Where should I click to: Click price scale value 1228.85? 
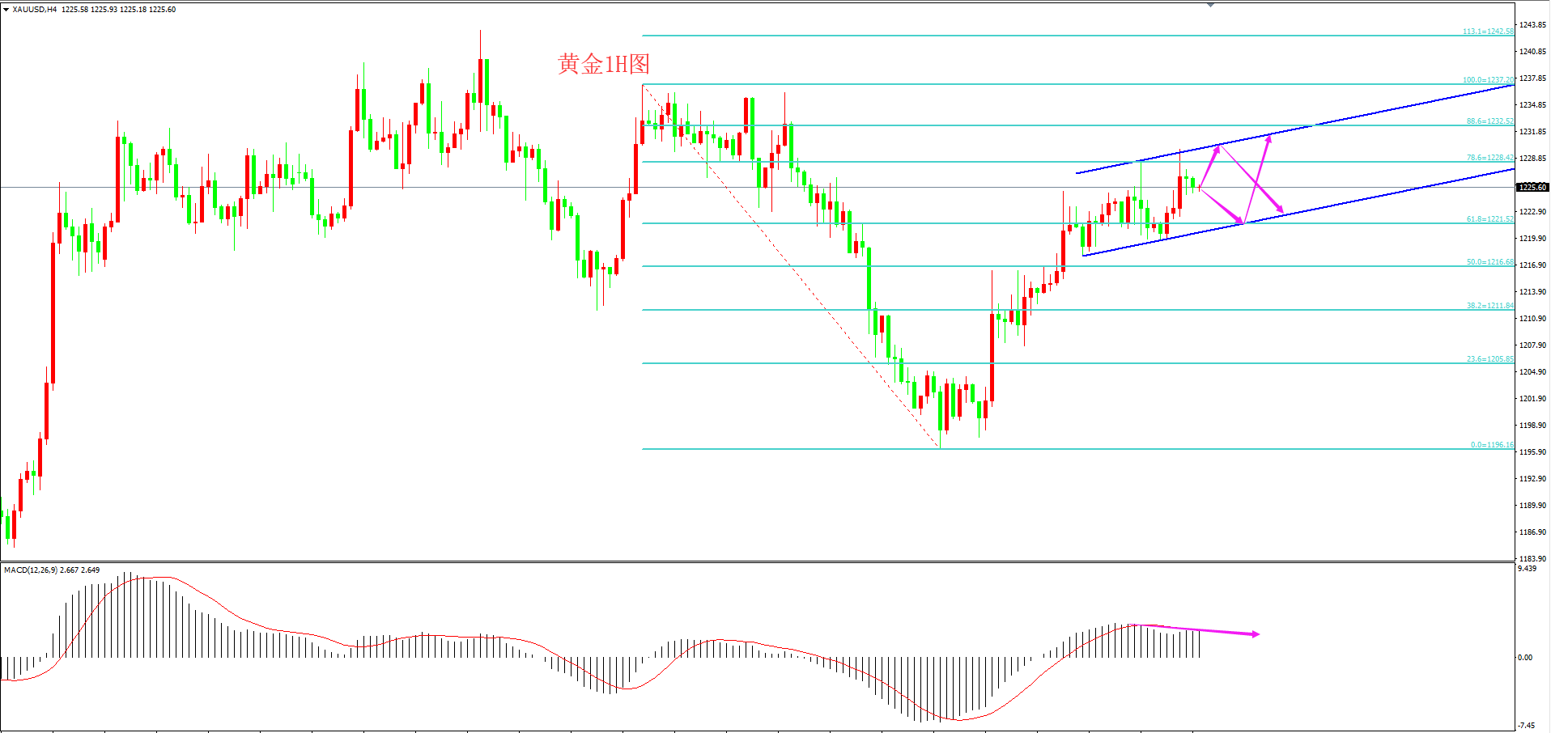point(1532,159)
